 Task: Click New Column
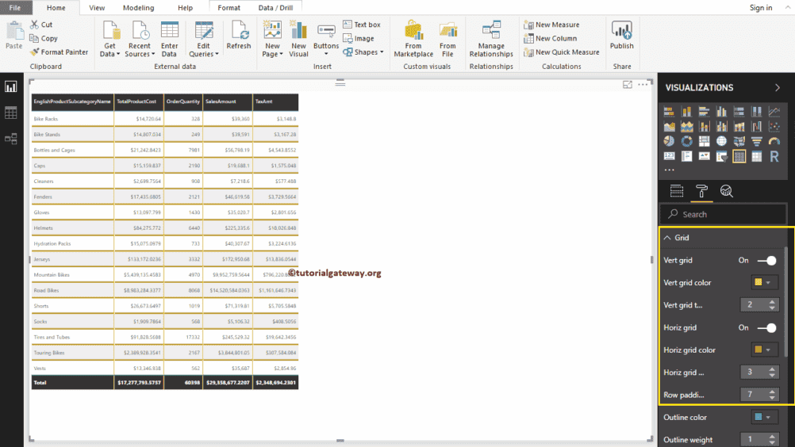550,39
